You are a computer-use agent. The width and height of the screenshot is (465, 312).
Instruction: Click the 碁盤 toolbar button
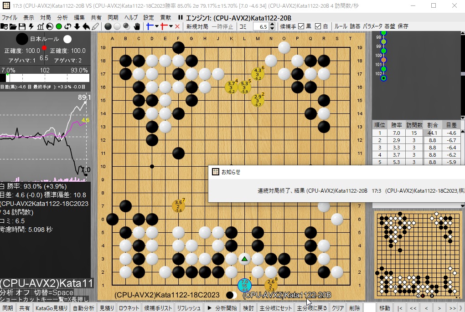390,26
